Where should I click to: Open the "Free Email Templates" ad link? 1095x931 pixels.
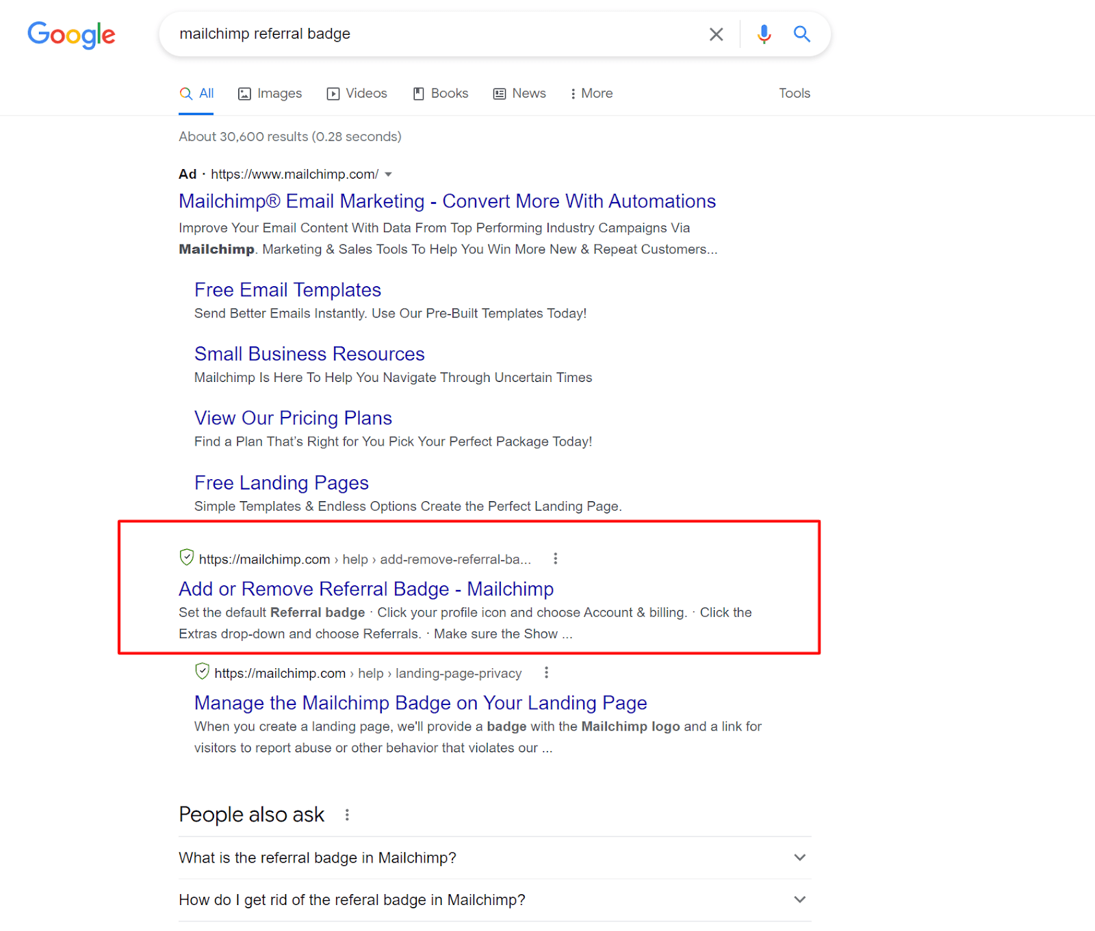[287, 290]
